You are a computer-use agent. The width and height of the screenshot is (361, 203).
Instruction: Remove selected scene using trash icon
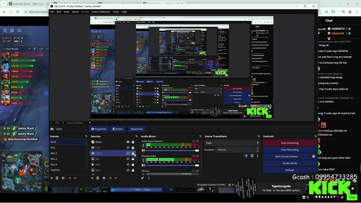click(57, 178)
